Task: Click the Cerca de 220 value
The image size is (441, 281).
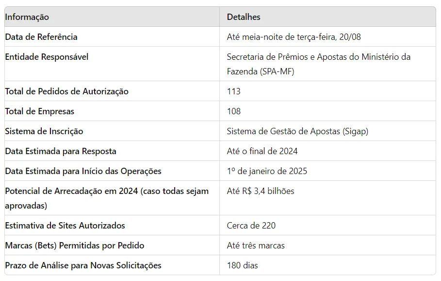Action: coord(251,226)
